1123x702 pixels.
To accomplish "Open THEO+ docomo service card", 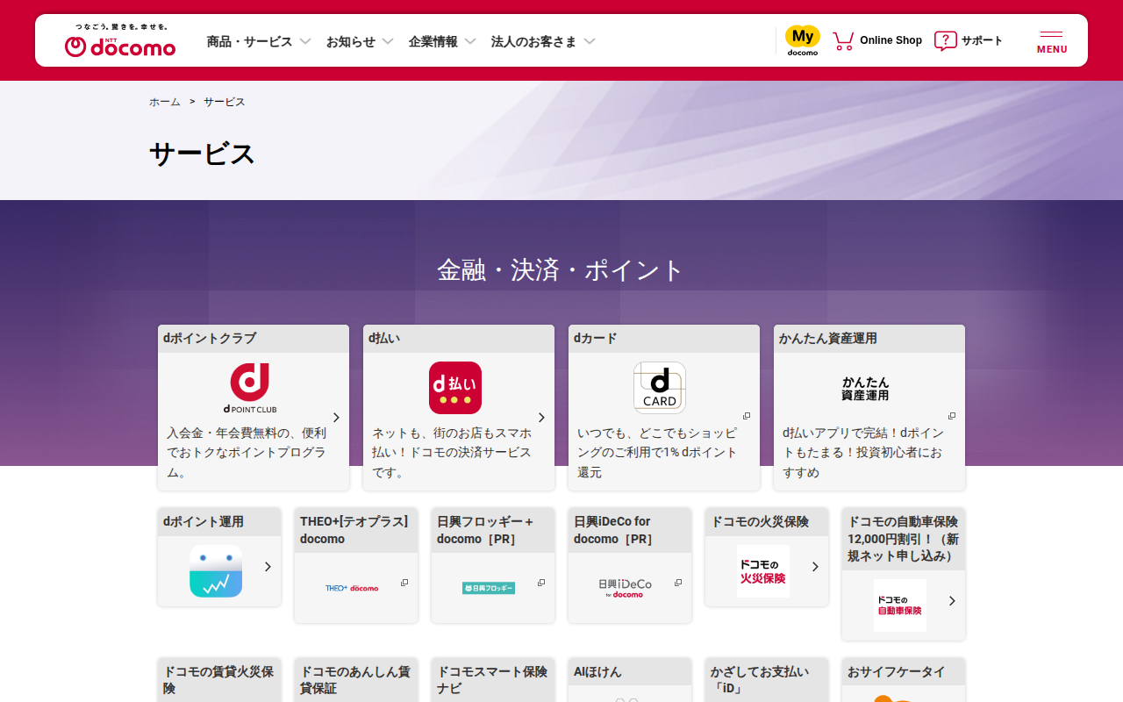I will click(355, 564).
